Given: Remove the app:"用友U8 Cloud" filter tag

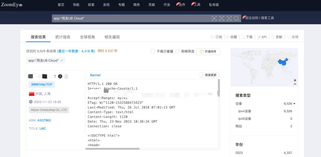Looking at the screenshot, I should click(x=62, y=60).
